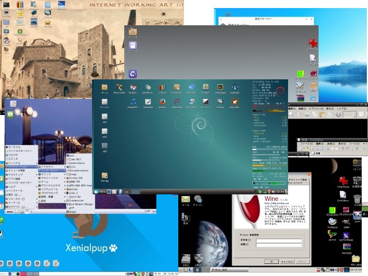Viewport: 368px width, 276px height.
Task: Expand パーソナル submenu
Action: 21,163
